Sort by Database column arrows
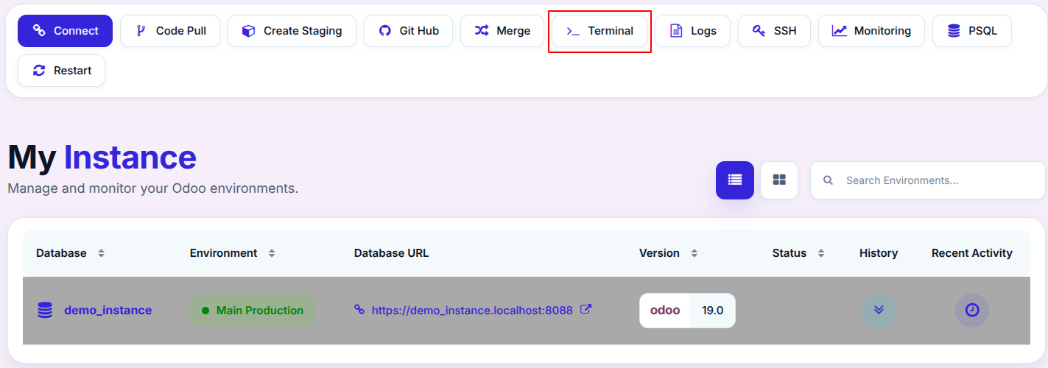Image resolution: width=1048 pixels, height=368 pixels. tap(101, 253)
